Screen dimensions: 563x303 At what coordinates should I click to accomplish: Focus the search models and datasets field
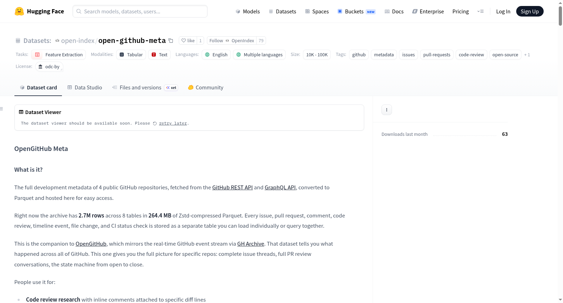[140, 11]
